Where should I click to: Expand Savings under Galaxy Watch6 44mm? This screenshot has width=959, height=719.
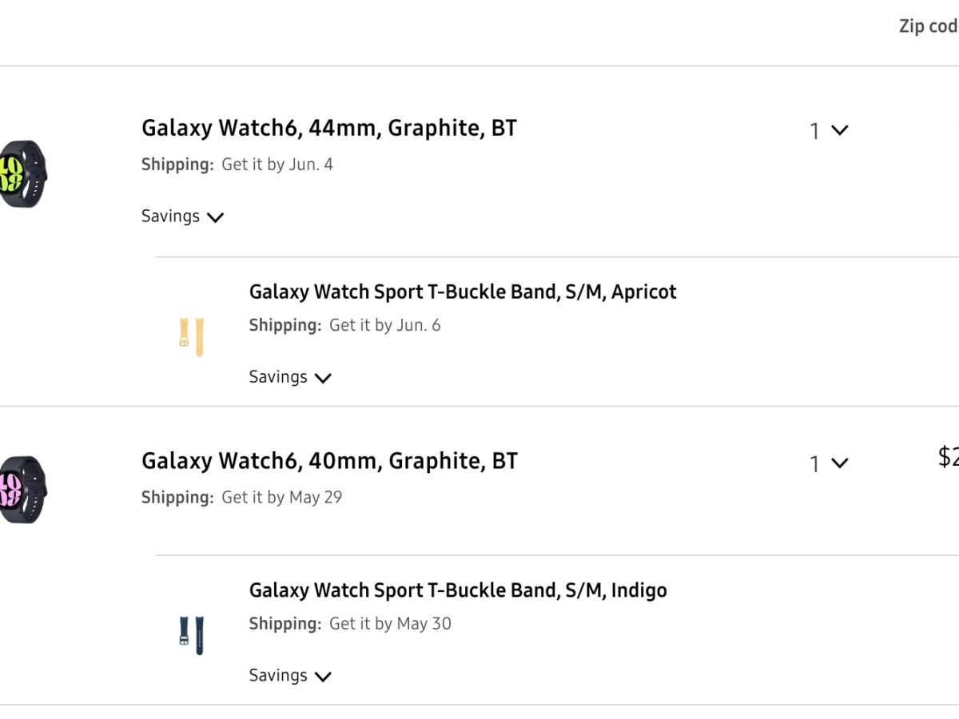[x=182, y=216]
